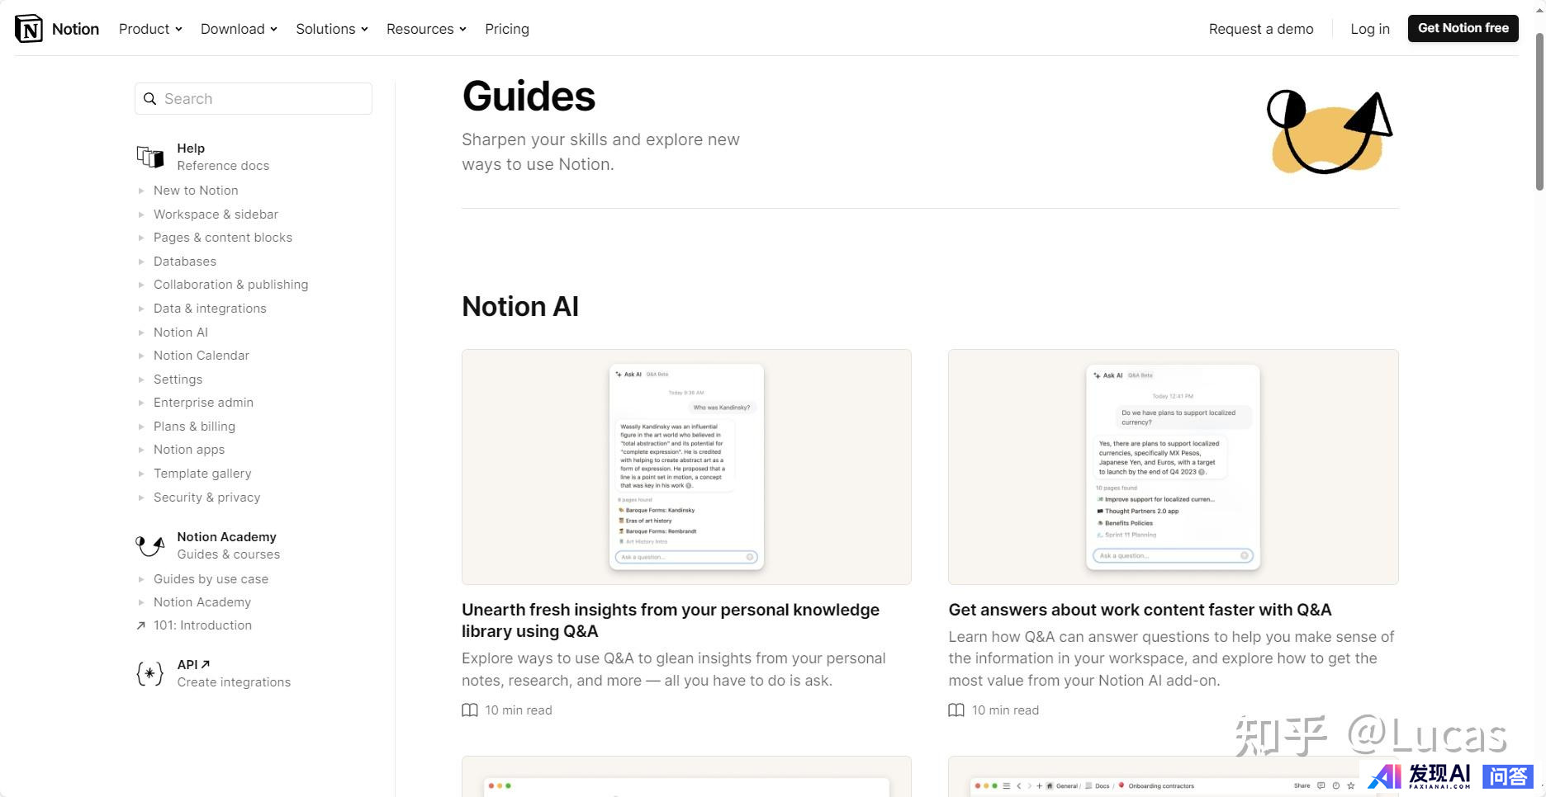This screenshot has height=797, width=1546.
Task: Open the Download dropdown menu
Action: [239, 29]
